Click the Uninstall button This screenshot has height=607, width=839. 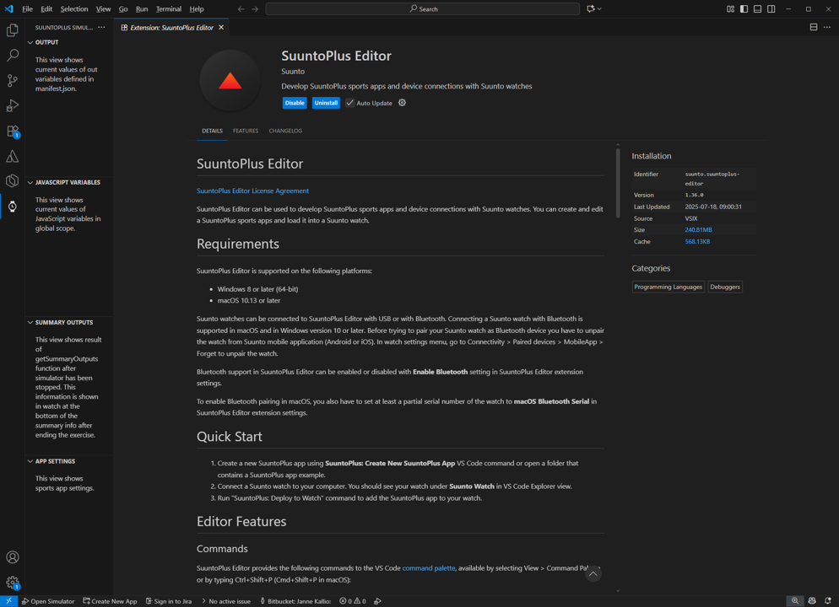(326, 103)
